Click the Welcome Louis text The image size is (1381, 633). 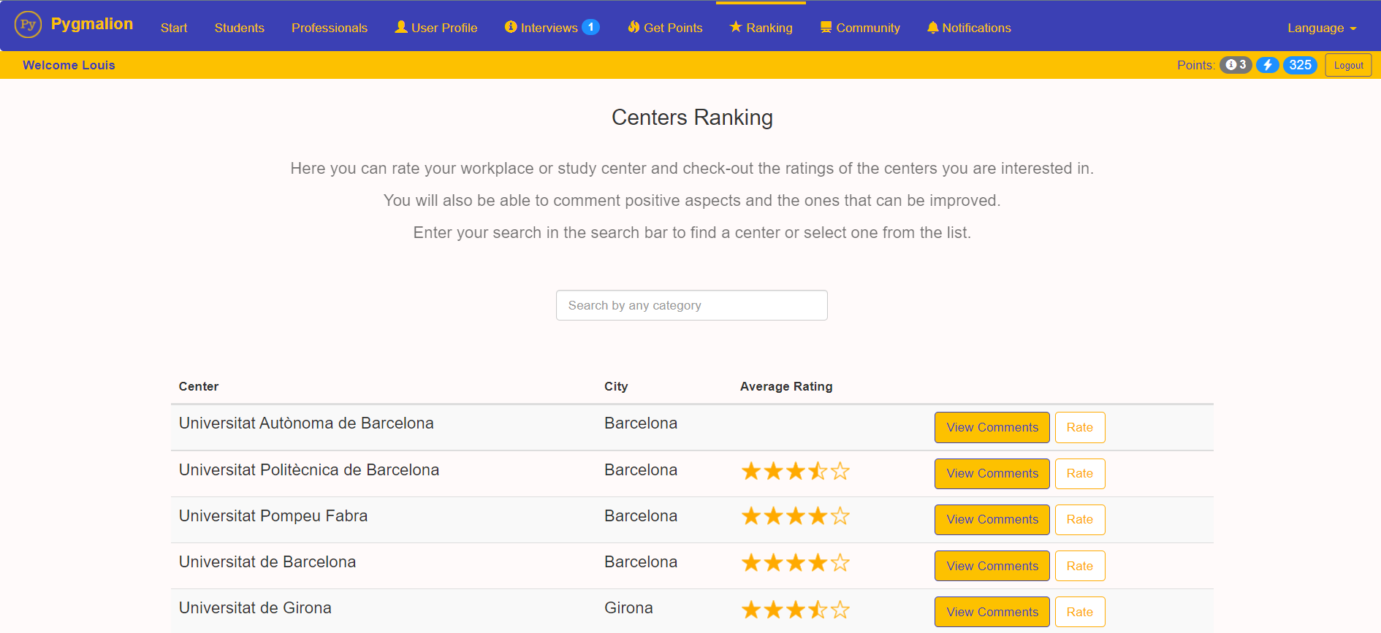click(69, 65)
